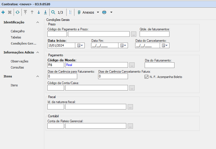The image size is (216, 149).
Task: Click the gray X delete record icon
Action: click(10, 12)
